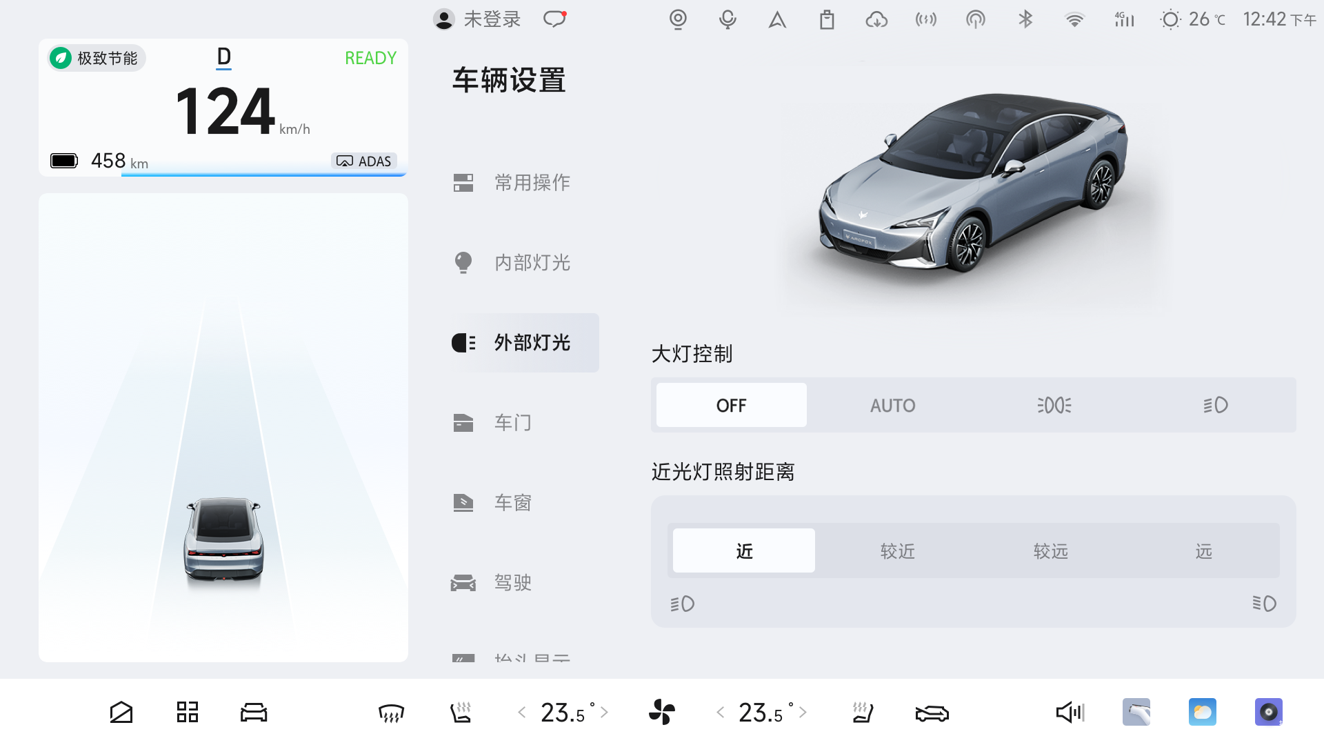This screenshot has height=745, width=1324.
Task: Decrease right temperature with left chevron
Action: (x=720, y=712)
